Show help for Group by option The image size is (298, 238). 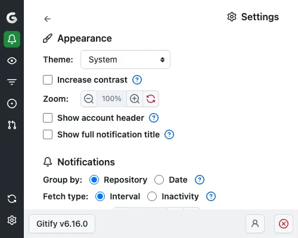(200, 180)
